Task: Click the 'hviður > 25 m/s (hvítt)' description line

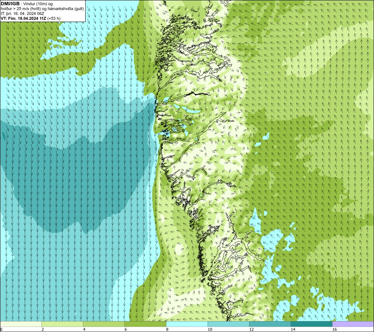Action: [x=43, y=9]
